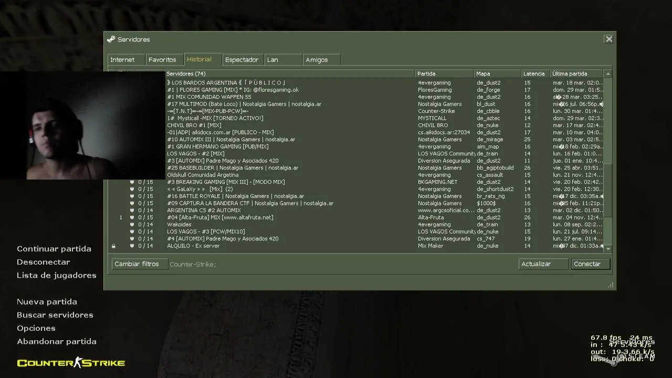Viewport: 672px width, 378px height.
Task: Start Nueva partida from main menu
Action: click(47, 302)
